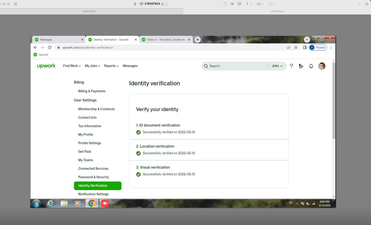The width and height of the screenshot is (371, 225).
Task: Launch Internet Explorer from the taskbar
Action: (50, 203)
